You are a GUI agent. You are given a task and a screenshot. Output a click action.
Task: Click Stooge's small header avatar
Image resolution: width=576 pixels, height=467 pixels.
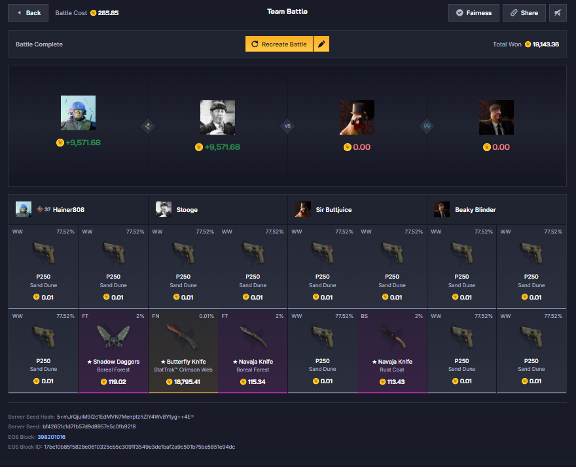pyautogui.click(x=164, y=209)
